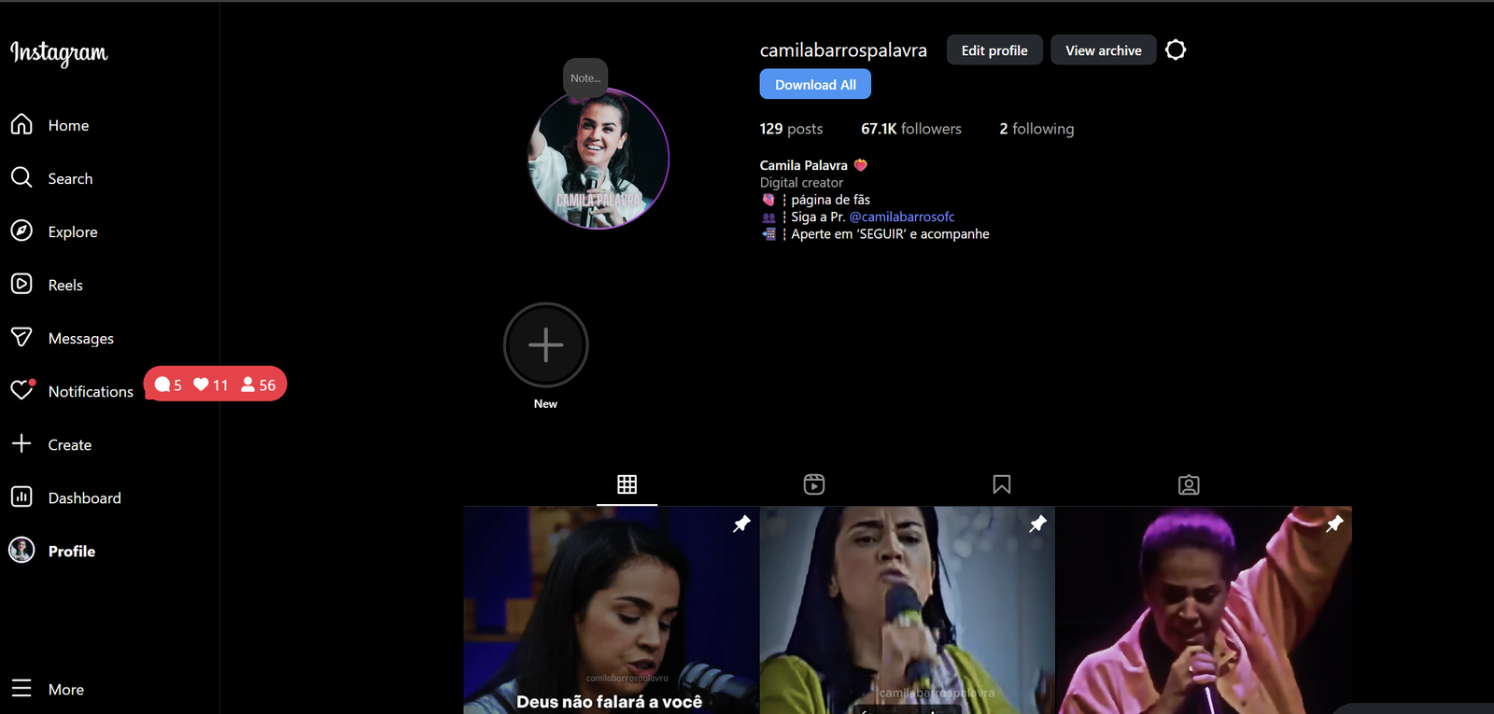The image size is (1494, 714).
Task: Open the 67.1K followers list
Action: [911, 129]
